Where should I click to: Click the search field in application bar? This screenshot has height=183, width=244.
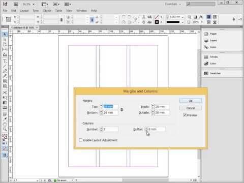[x=201, y=4]
